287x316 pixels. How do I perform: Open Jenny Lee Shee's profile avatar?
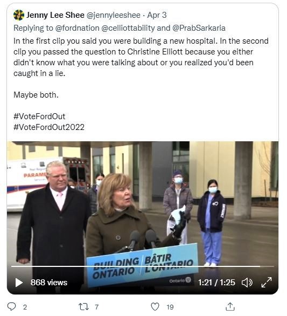point(19,15)
